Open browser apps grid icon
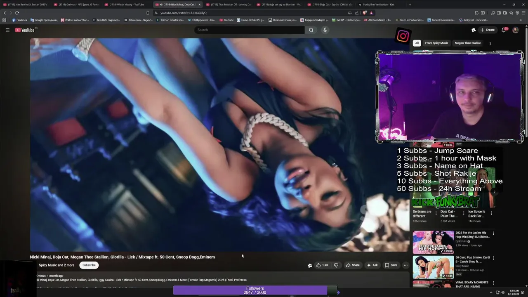 [5, 20]
